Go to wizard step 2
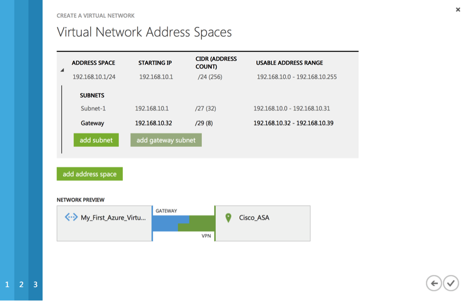466x301 pixels. 21,284
